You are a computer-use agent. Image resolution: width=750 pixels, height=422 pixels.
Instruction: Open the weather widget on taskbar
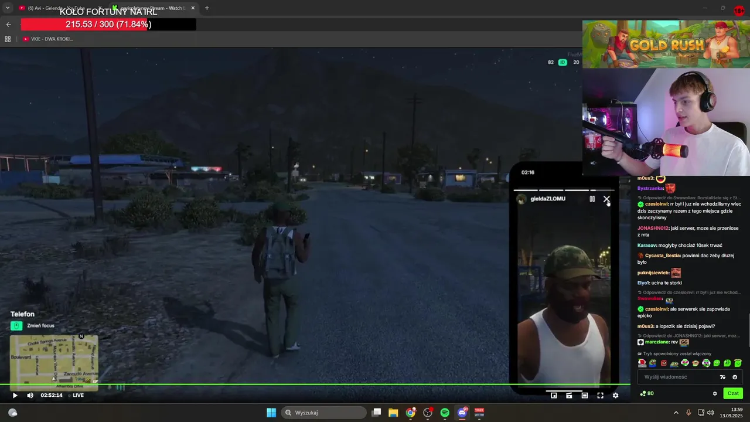click(12, 413)
